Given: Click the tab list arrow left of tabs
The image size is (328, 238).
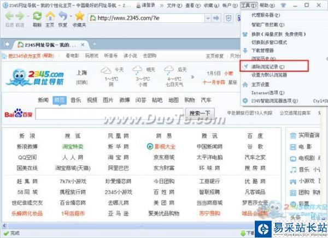Looking at the screenshot, I should click(x=7, y=44).
